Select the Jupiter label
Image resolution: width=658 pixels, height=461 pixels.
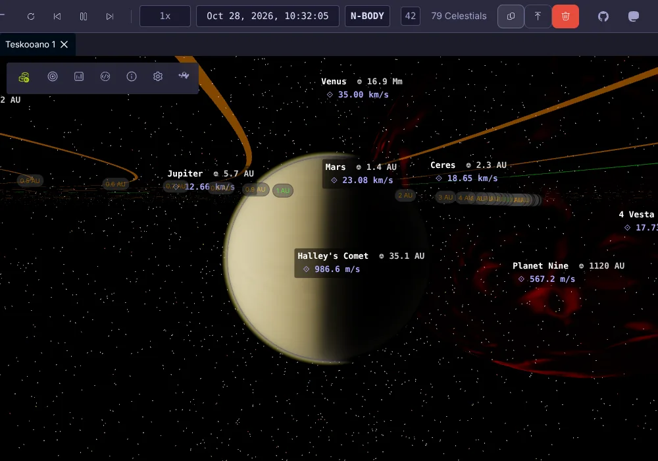pos(185,173)
